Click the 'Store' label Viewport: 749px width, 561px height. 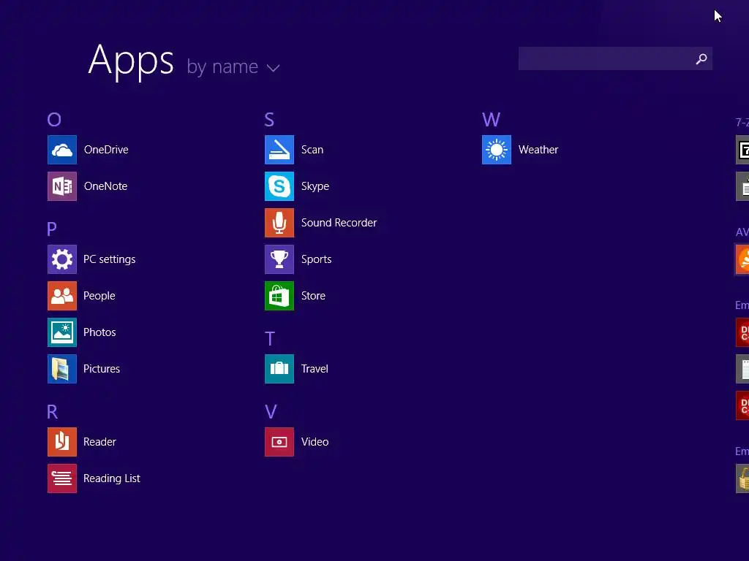[x=313, y=296]
